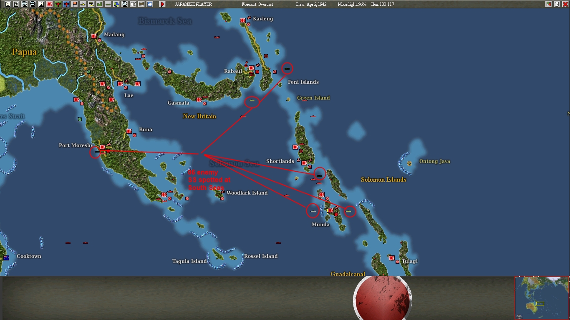This screenshot has height=320, width=570.
Task: Click the information 'i' toolbar icon
Action: click(x=41, y=4)
